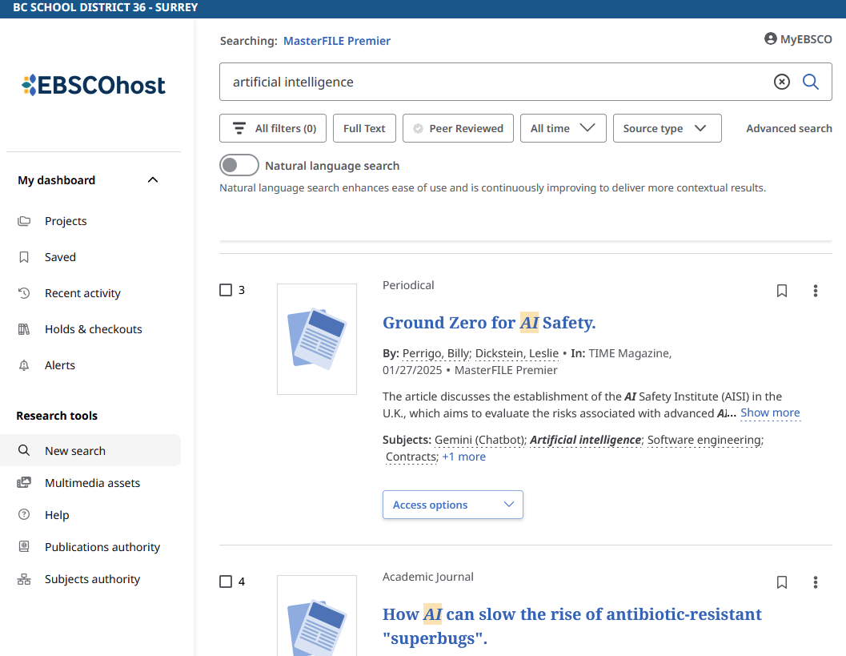Open the All time date dropdown
This screenshot has height=656, width=846.
click(563, 128)
